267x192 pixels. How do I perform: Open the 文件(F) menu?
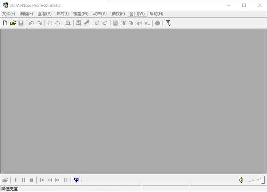tap(8, 14)
